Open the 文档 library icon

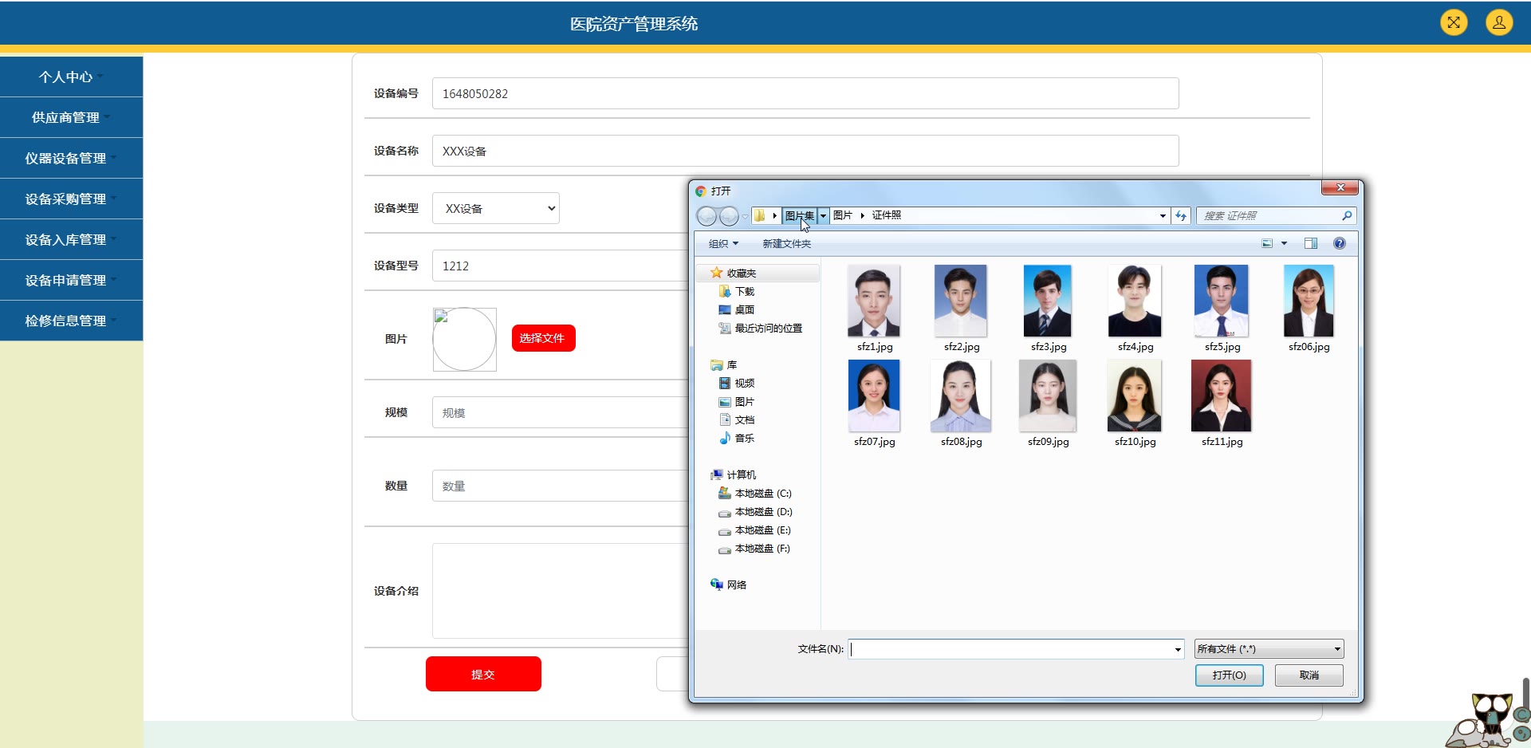click(725, 419)
